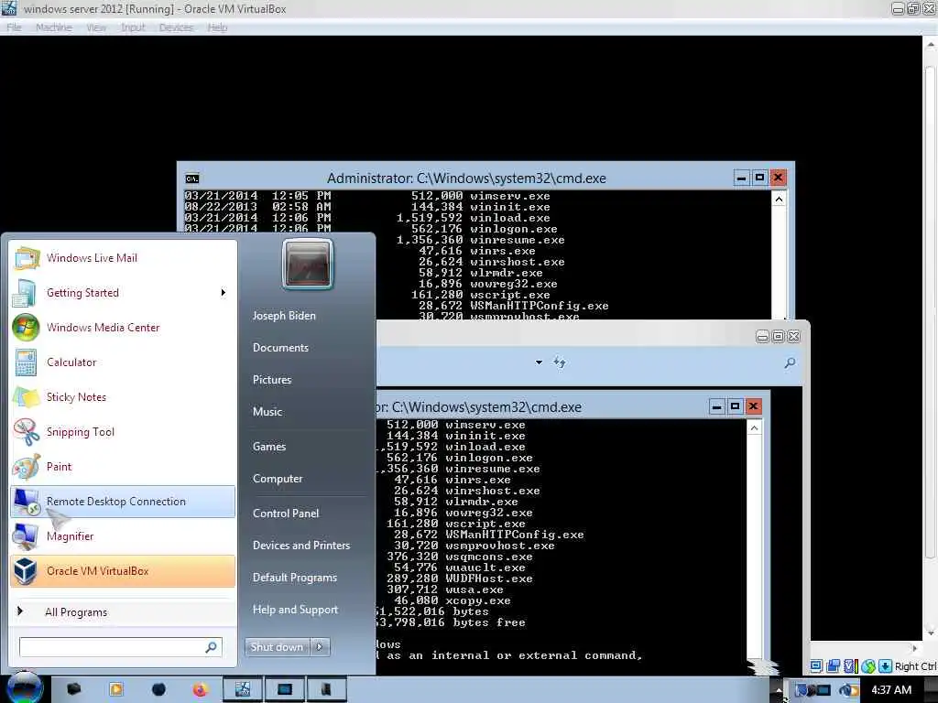Click VirtualBox display status icon

click(x=816, y=666)
